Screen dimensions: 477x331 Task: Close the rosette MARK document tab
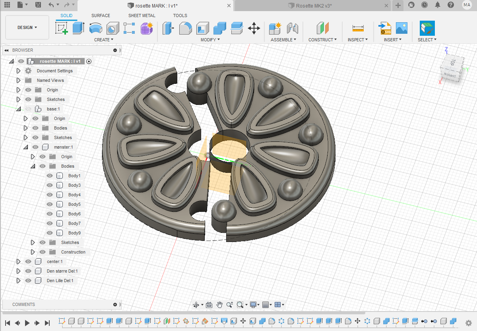coord(229,6)
